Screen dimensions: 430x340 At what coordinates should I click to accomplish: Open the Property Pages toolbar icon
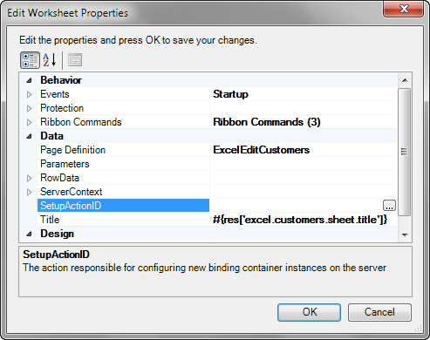click(75, 60)
